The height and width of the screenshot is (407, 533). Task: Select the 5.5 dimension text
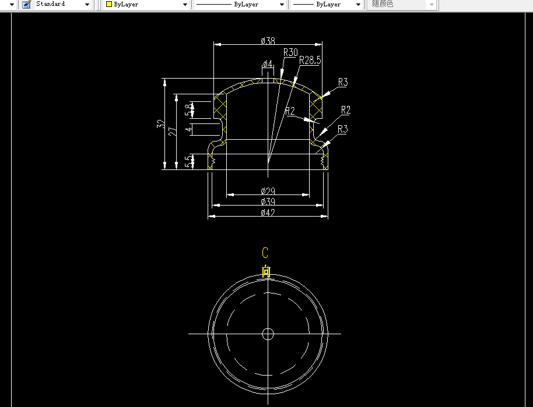click(x=189, y=162)
